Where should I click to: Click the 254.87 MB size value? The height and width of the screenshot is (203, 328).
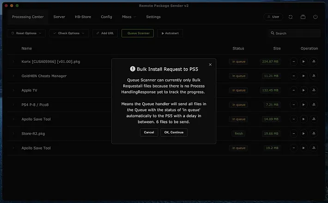(270, 62)
